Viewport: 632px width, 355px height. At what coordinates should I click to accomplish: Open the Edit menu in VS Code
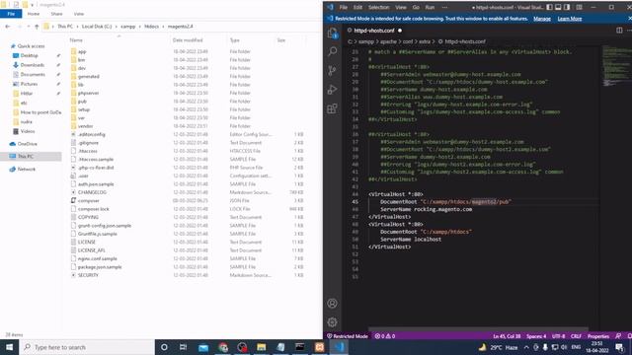tap(357, 7)
